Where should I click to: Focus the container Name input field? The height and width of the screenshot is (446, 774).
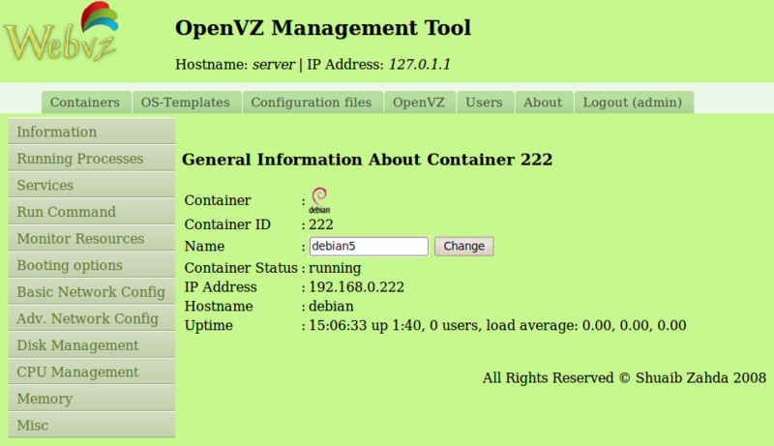pos(369,246)
